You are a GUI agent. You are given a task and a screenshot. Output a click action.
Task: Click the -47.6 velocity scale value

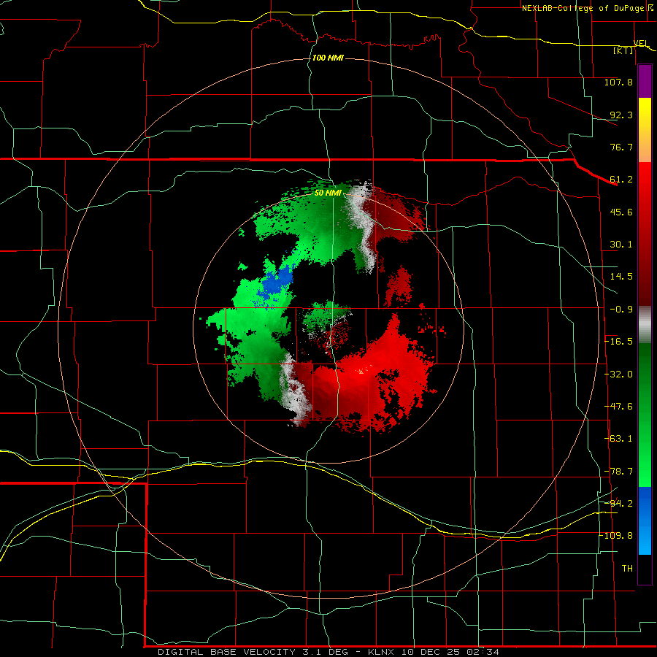coord(618,407)
